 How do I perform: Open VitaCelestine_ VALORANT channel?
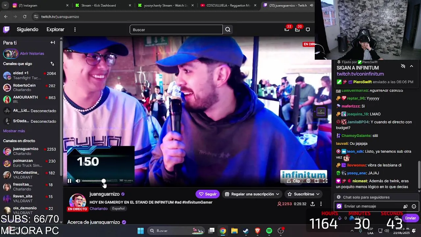point(30,175)
